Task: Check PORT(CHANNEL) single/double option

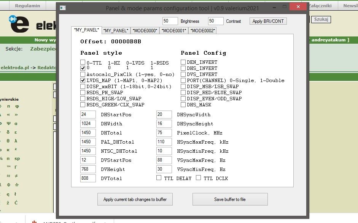Action: click(x=183, y=80)
